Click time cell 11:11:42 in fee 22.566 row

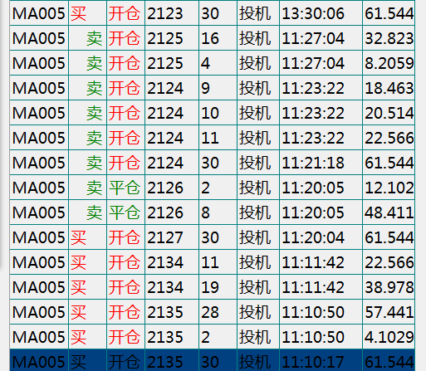pos(321,262)
